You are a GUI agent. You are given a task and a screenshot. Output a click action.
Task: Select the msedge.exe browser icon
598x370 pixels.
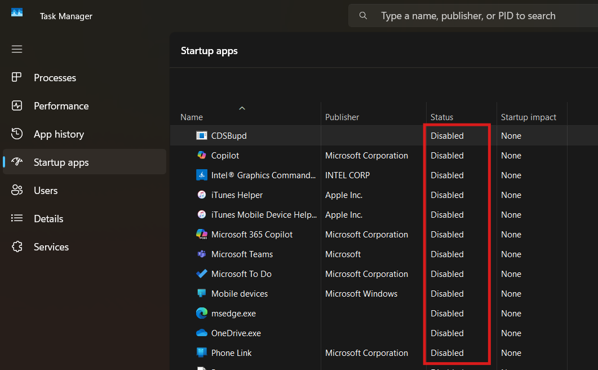pyautogui.click(x=202, y=313)
